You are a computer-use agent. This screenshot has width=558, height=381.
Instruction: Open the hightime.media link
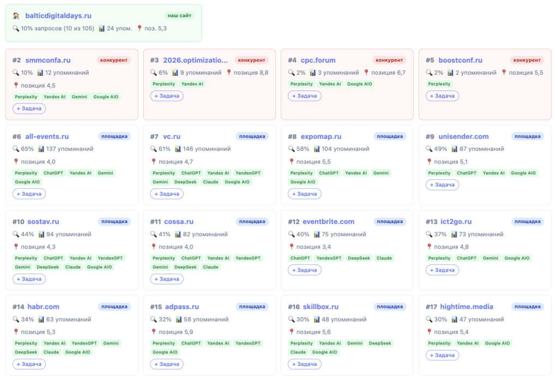point(466,306)
